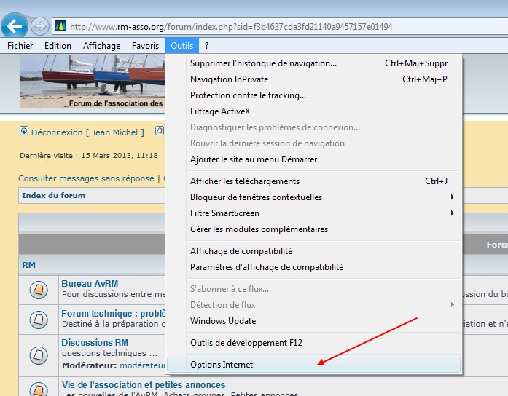This screenshot has width=508, height=396.
Task: Click the forum icon beside Discussions RM
Action: 39,355
